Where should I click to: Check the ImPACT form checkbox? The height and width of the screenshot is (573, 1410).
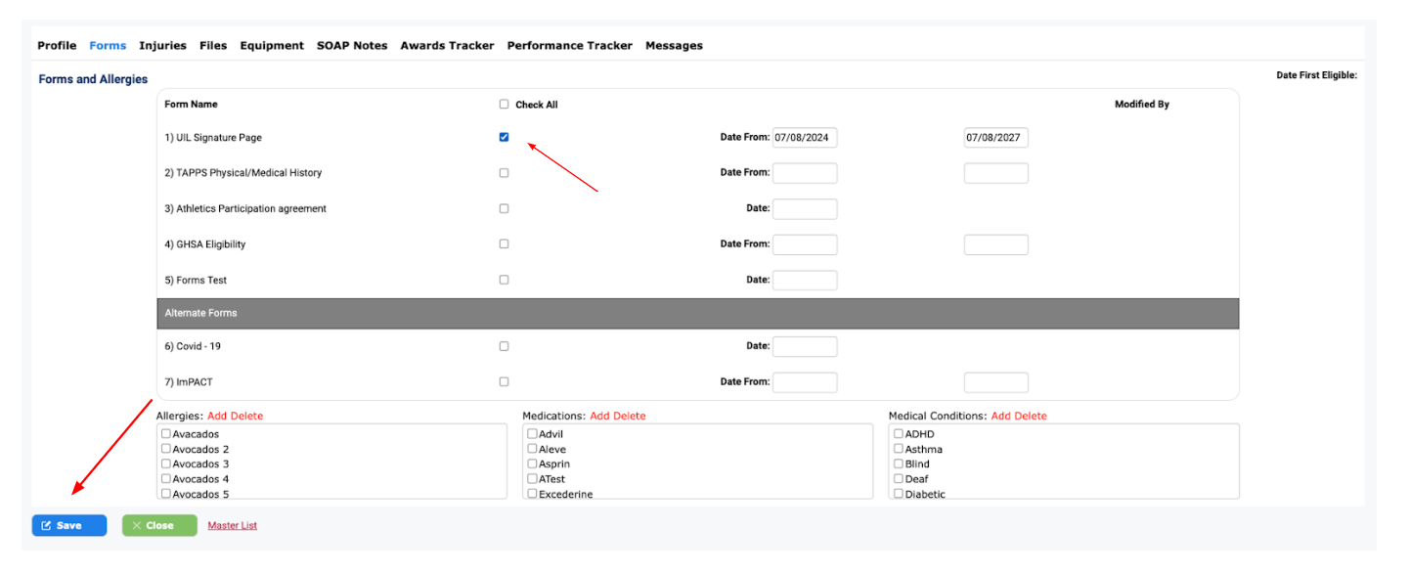(505, 381)
